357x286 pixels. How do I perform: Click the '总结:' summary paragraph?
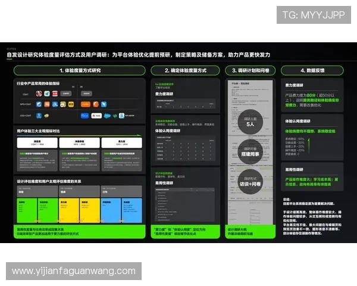click(312, 216)
